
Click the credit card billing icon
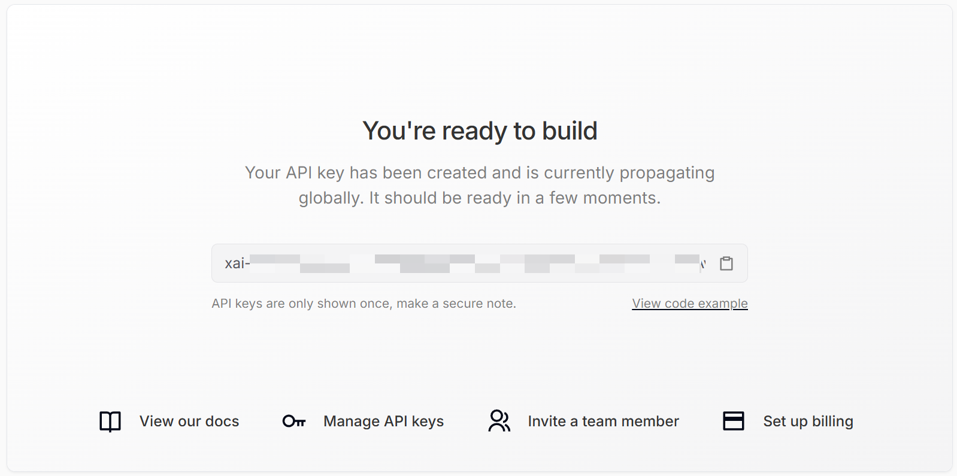click(734, 421)
